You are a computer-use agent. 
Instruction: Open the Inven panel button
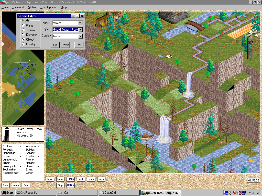(16, 185)
